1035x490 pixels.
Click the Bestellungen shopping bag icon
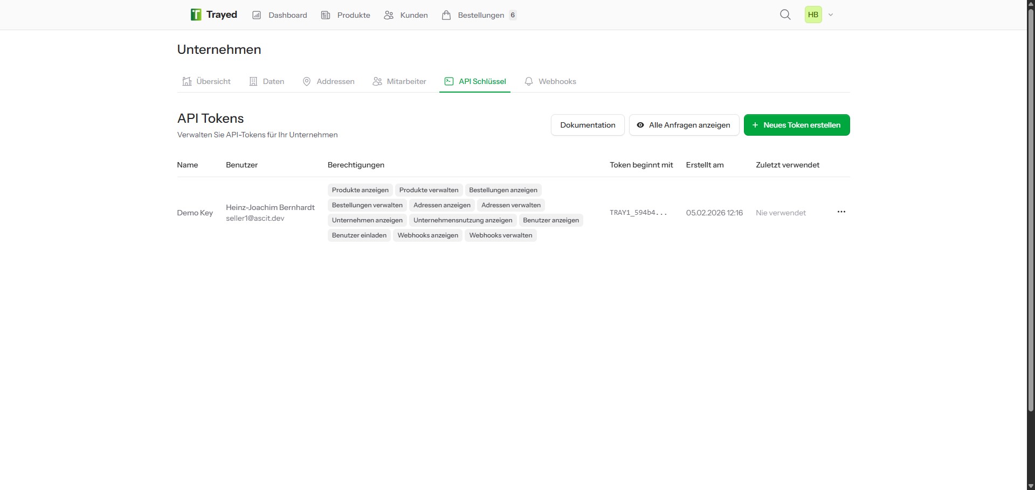point(446,15)
